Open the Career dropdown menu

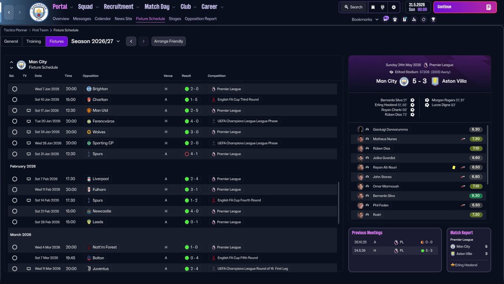coord(213,7)
